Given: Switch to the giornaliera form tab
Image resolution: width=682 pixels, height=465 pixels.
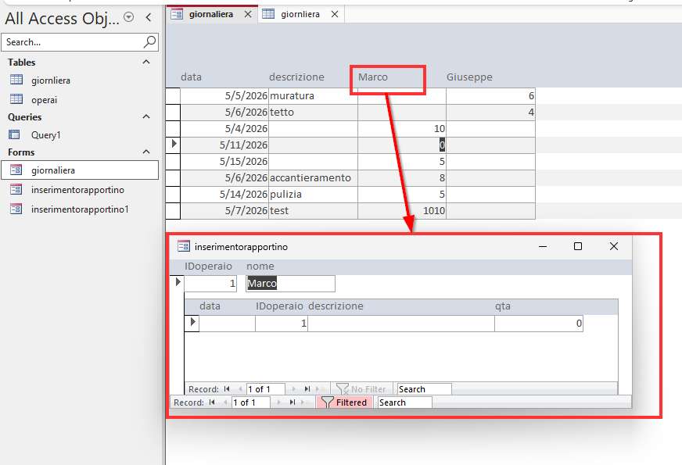Looking at the screenshot, I should point(211,14).
